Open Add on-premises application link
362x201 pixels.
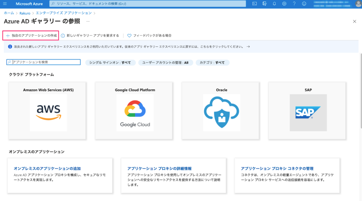coord(47,169)
